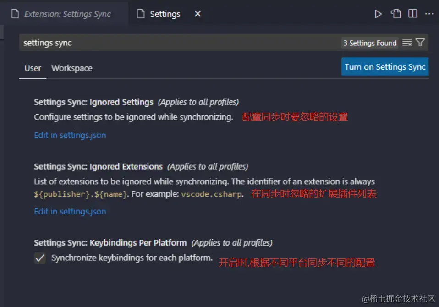
Task: Open Settings JSON file icon
Action: pos(395,14)
